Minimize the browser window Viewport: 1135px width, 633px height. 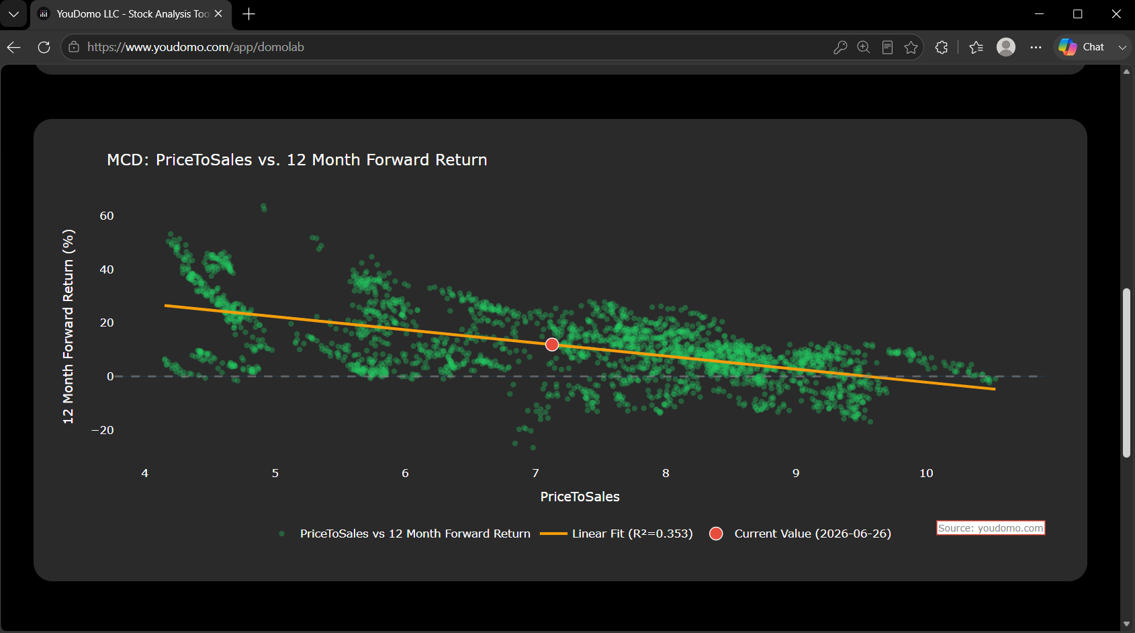point(1039,13)
